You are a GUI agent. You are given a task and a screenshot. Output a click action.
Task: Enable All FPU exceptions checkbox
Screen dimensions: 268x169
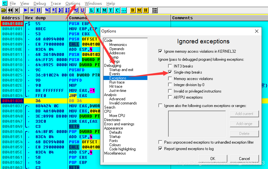[x=170, y=97]
